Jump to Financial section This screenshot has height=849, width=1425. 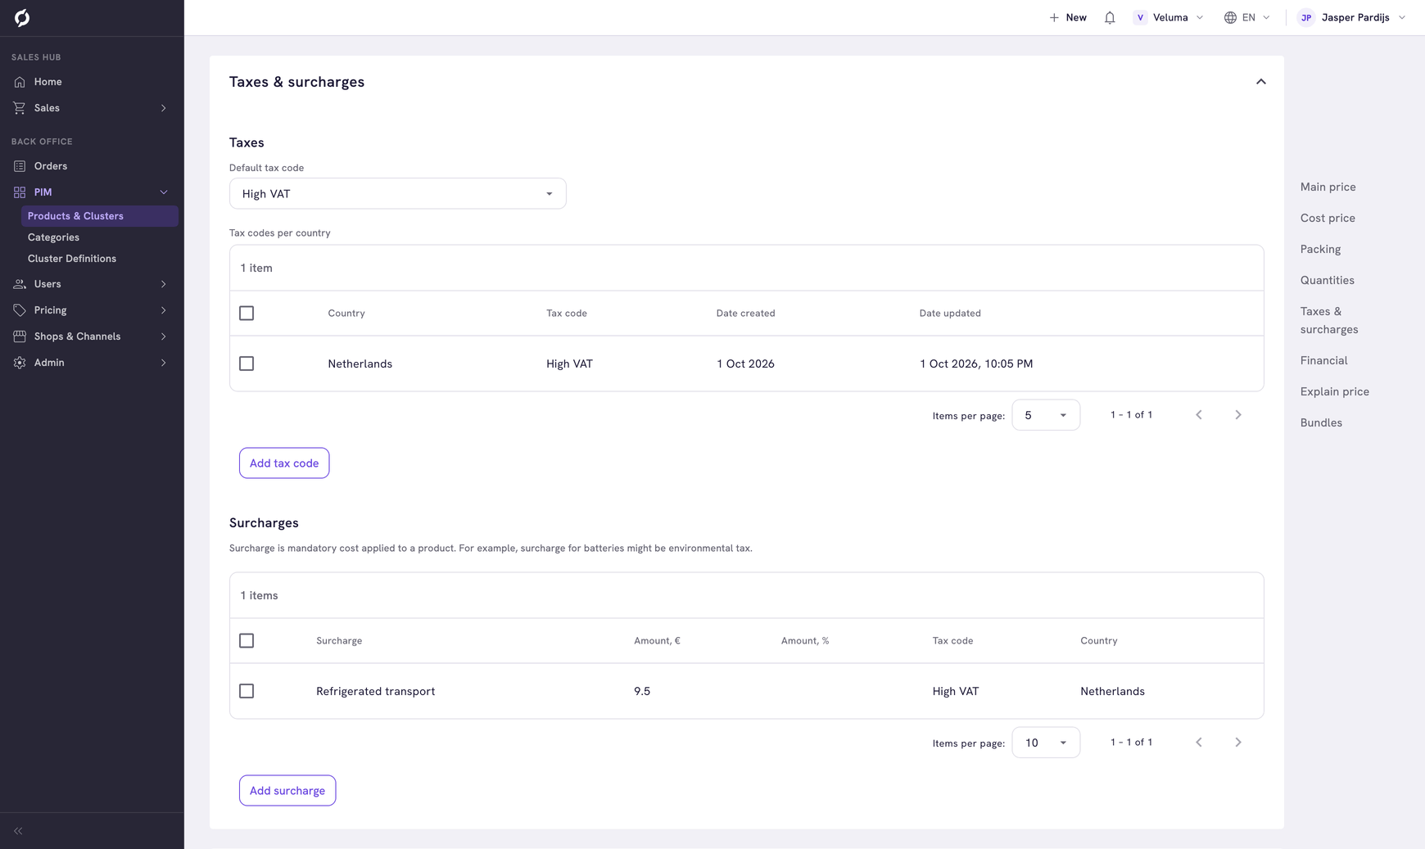[x=1323, y=360]
